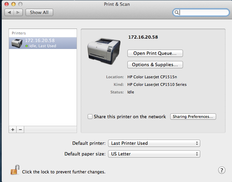This screenshot has width=232, height=182.
Task: Minimize the Print & Scan window
Action: [x=14, y=4]
